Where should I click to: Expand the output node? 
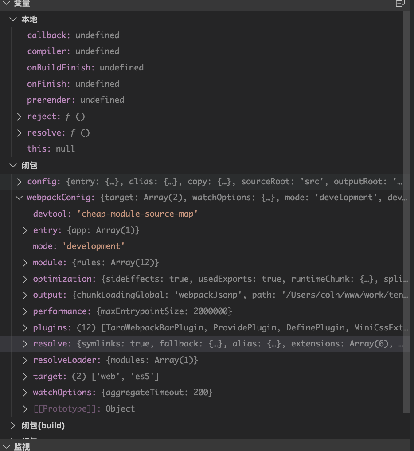(25, 295)
